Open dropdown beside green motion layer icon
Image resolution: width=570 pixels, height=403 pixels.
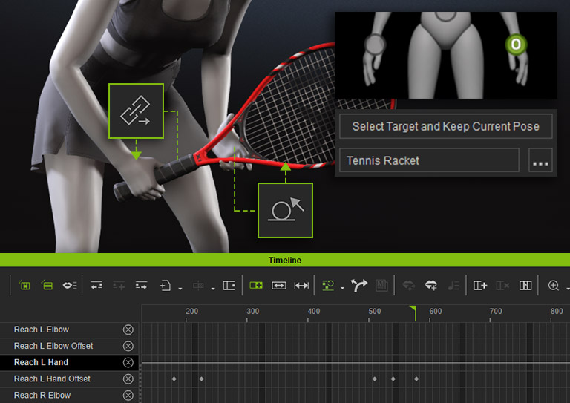(x=342, y=287)
